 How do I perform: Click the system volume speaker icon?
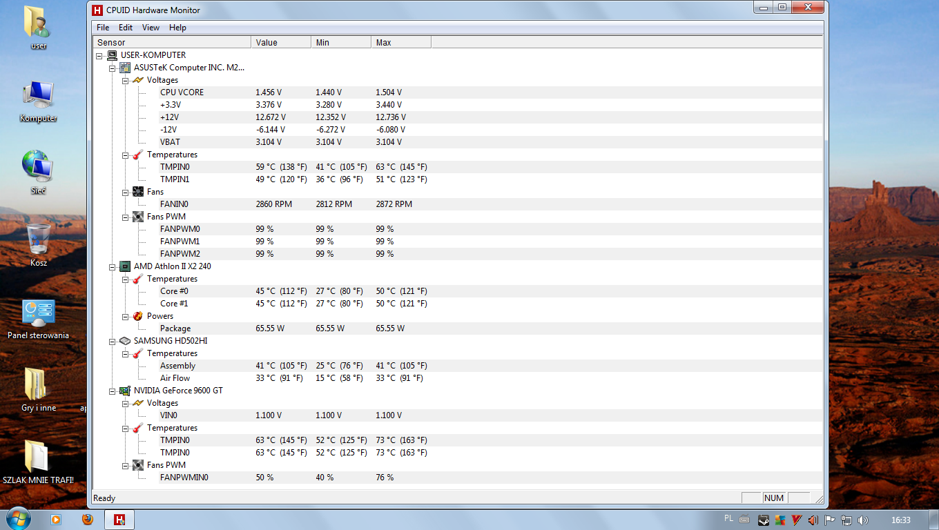pyautogui.click(x=863, y=520)
